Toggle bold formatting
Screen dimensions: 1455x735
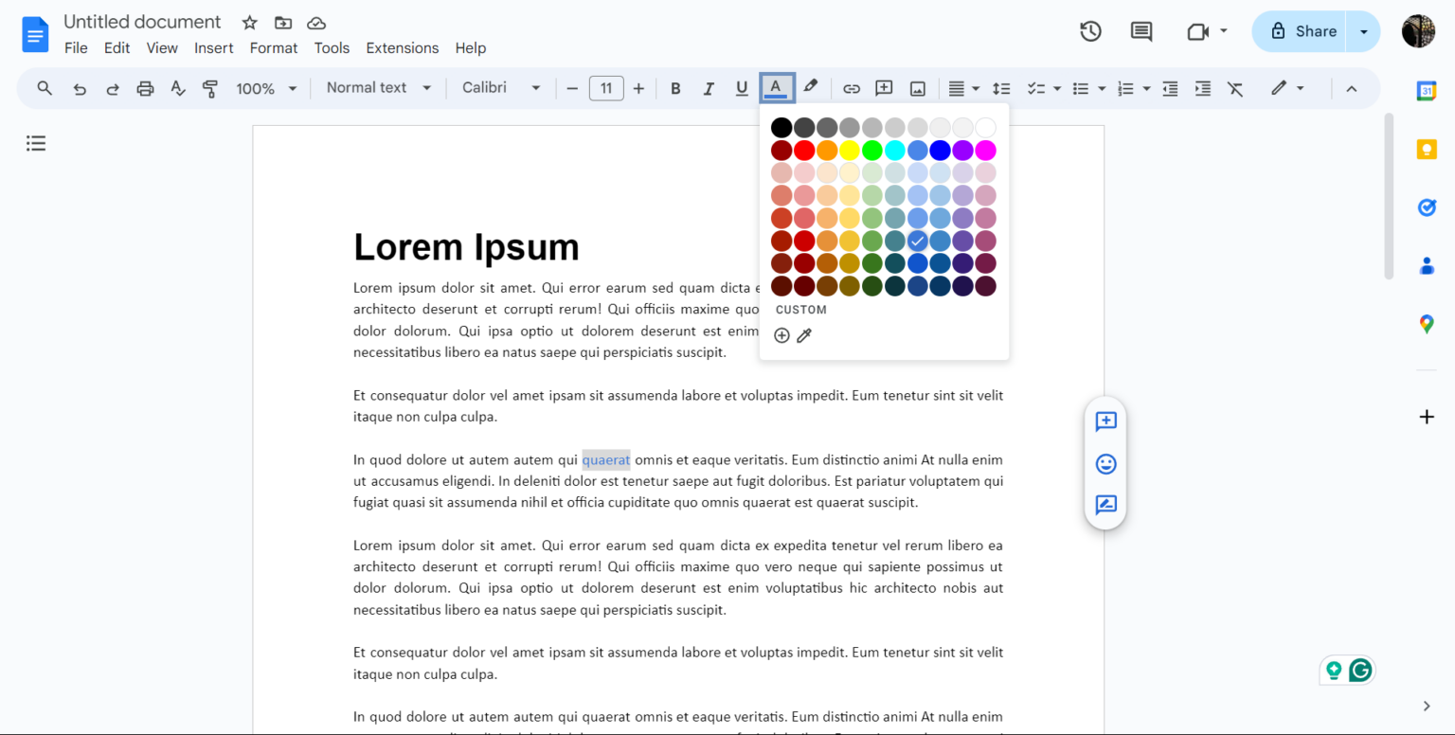click(675, 87)
